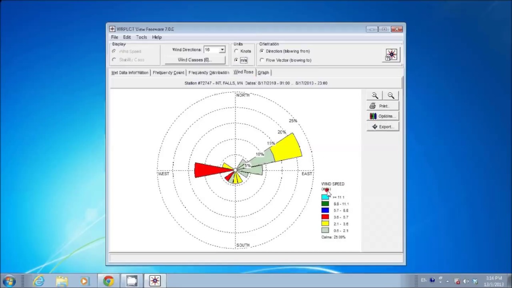This screenshot has height=288, width=512.
Task: Click the 10% ring label
Action: [260, 154]
